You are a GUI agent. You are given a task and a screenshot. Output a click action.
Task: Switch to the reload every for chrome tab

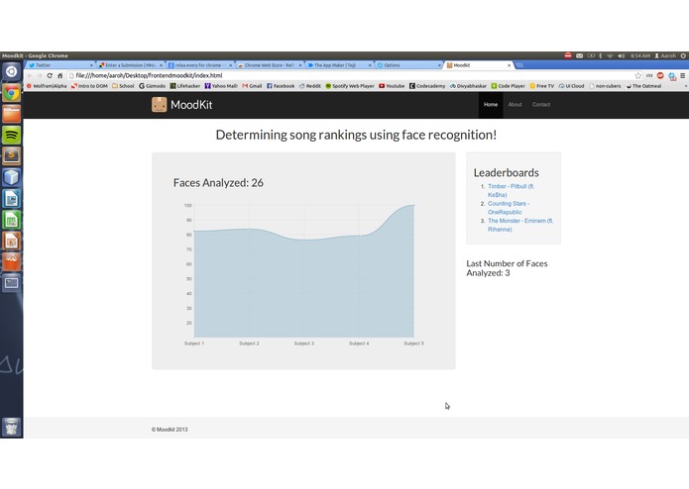tap(200, 65)
